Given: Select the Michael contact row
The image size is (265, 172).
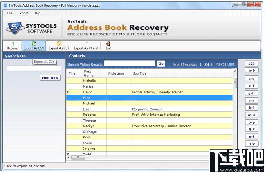Looking at the screenshot, I should click(x=149, y=104).
